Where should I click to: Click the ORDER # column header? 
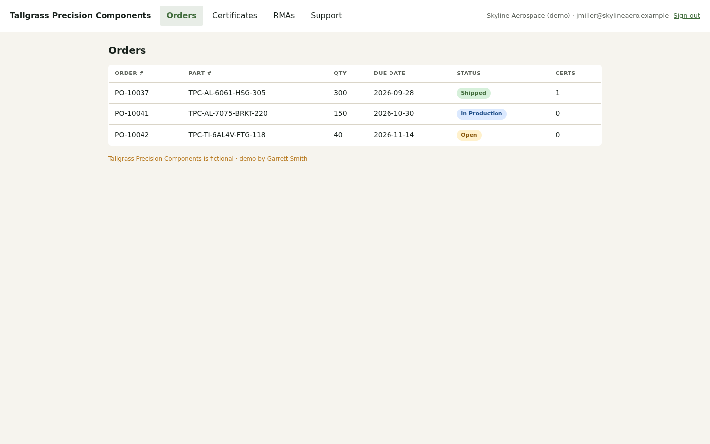tap(129, 73)
